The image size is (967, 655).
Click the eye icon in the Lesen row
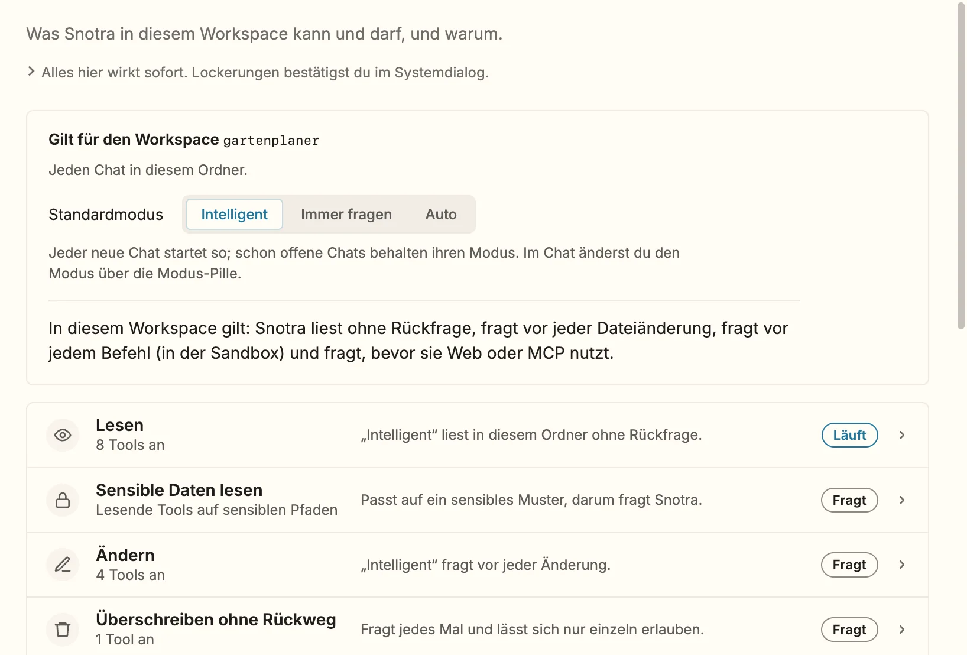tap(63, 435)
